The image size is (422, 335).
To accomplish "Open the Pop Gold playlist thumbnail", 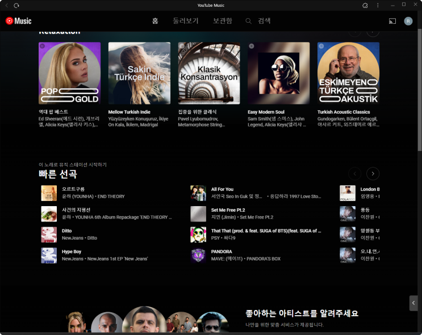I will point(69,73).
